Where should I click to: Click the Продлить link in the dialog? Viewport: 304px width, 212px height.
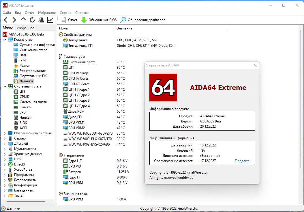coord(243,161)
